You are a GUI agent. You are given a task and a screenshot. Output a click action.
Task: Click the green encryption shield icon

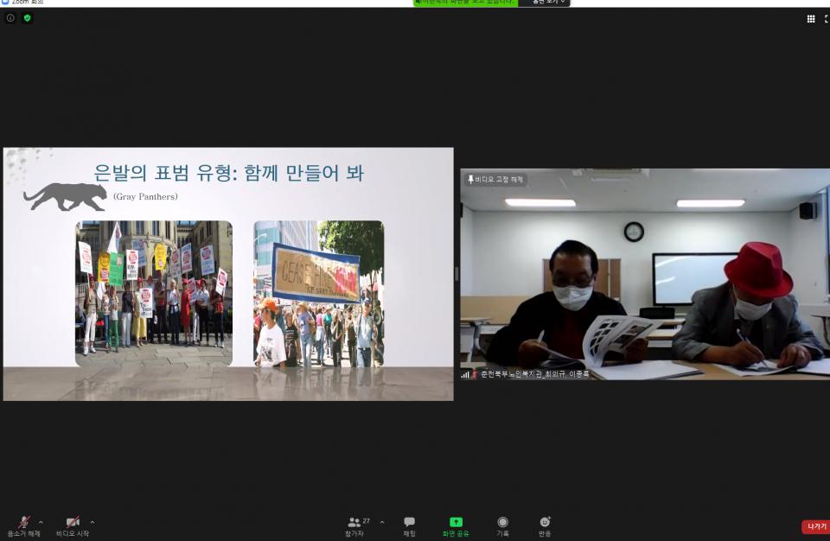click(x=27, y=18)
